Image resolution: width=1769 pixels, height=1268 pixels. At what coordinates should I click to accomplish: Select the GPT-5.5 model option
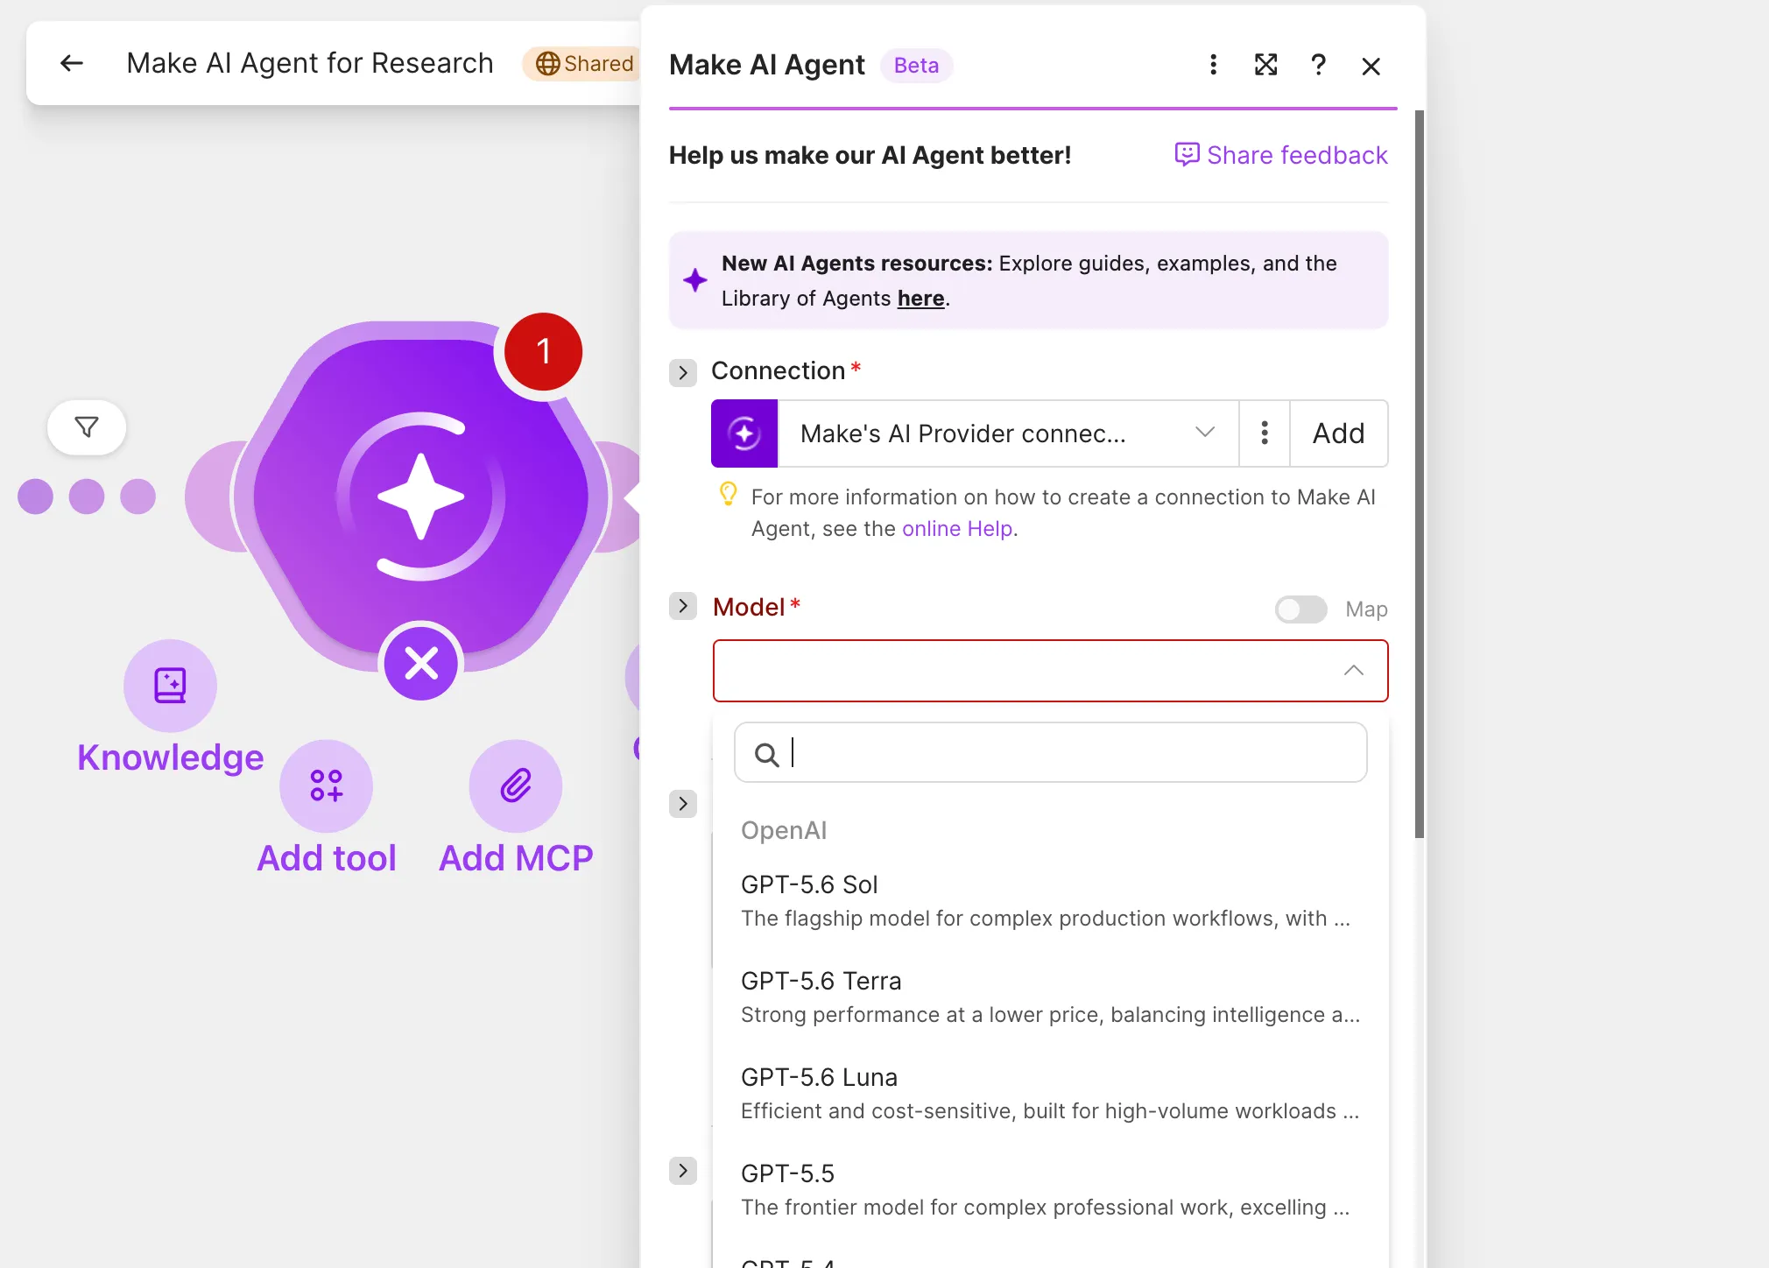pyautogui.click(x=1050, y=1190)
